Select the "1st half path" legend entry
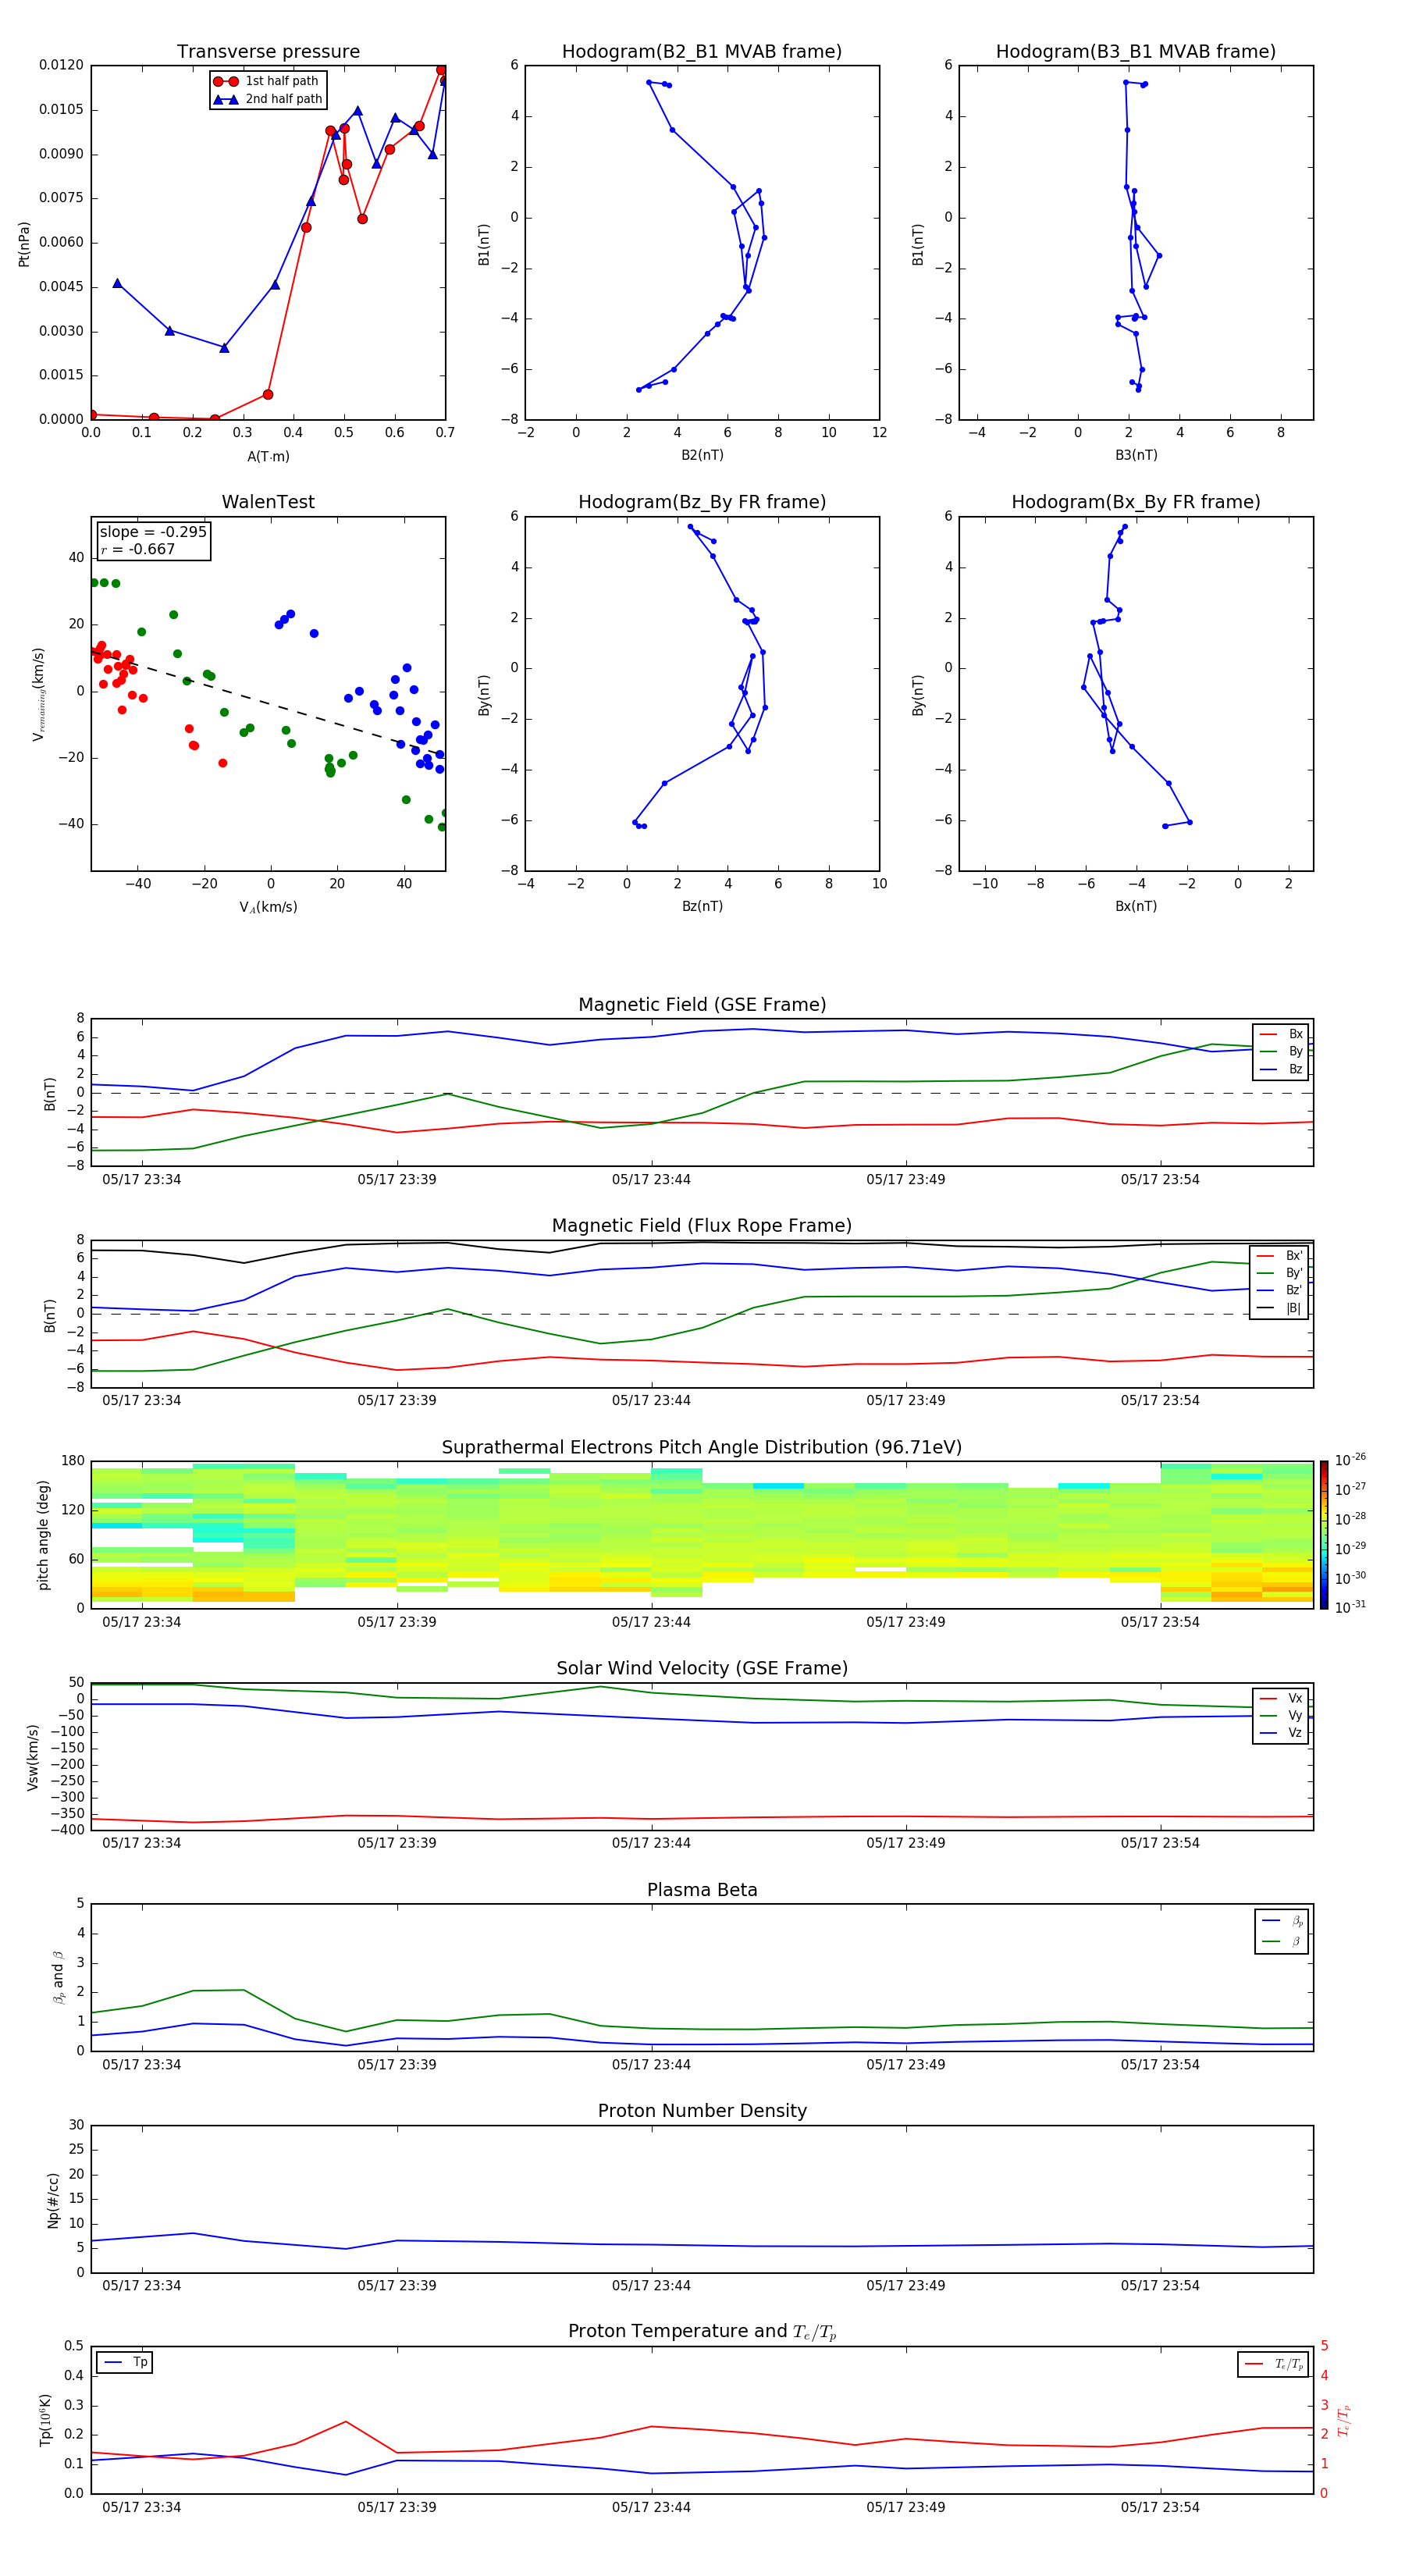This screenshot has width=1405, height=2576. [267, 81]
